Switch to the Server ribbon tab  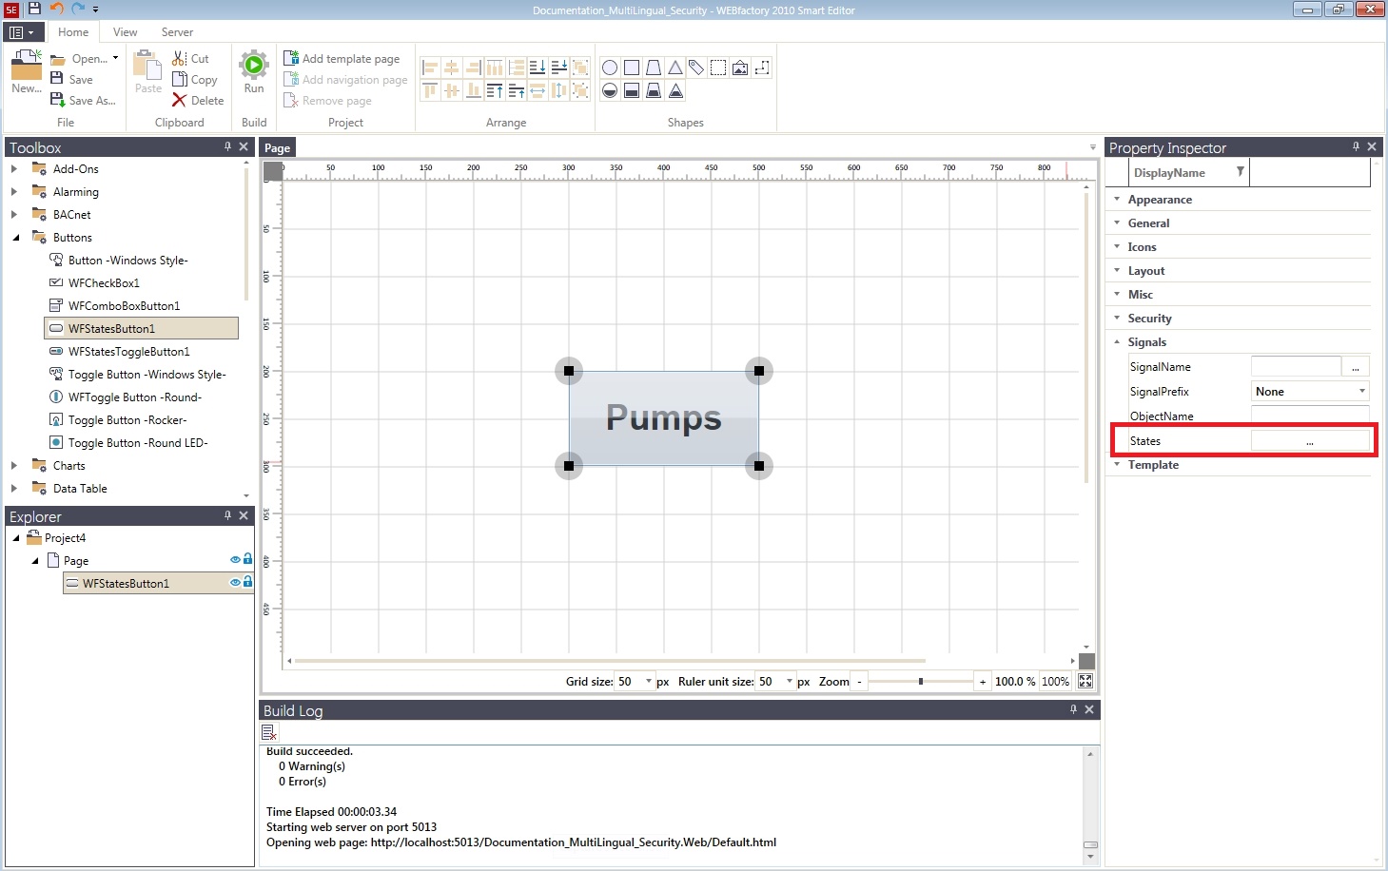coord(176,31)
